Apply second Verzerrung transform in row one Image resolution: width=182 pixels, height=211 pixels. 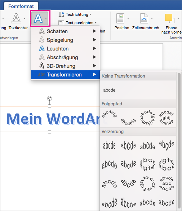[x=128, y=145]
